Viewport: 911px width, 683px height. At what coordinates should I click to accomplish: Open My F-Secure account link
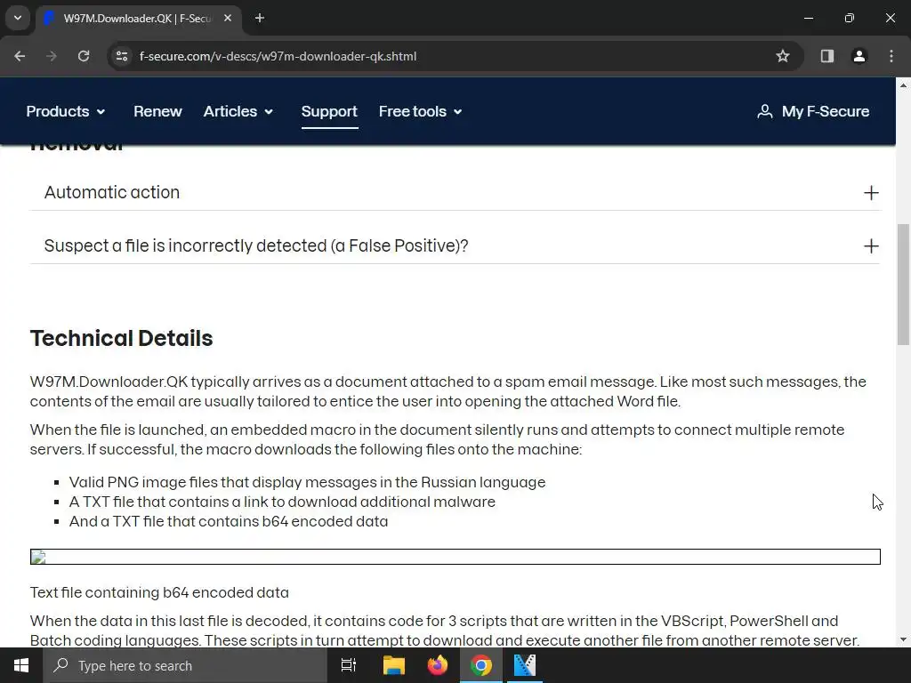813,111
